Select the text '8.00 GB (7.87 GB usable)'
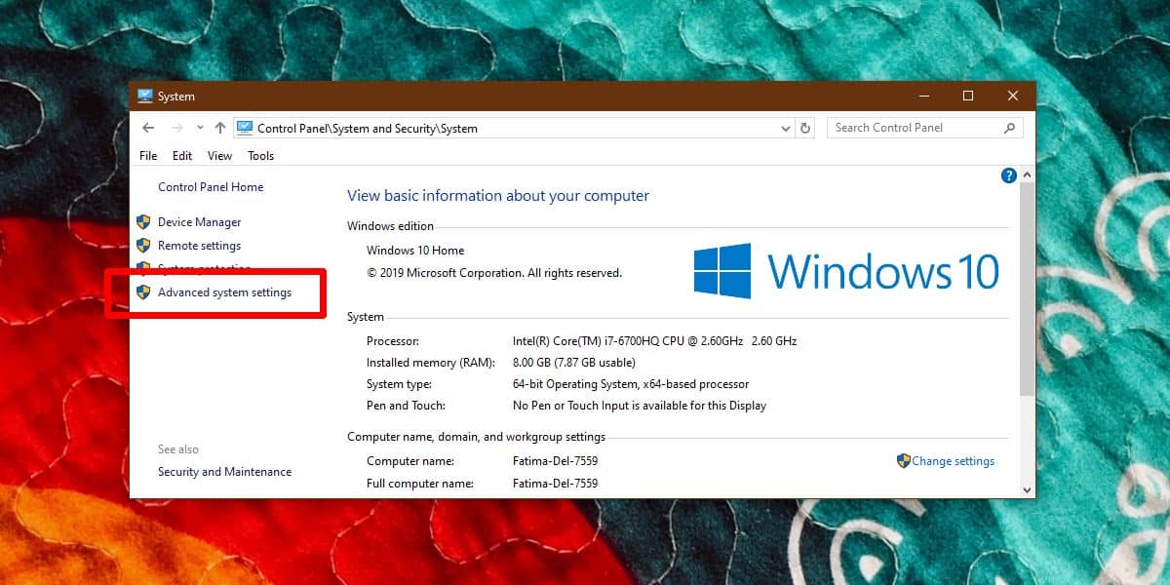The height and width of the screenshot is (585, 1170). (x=574, y=363)
